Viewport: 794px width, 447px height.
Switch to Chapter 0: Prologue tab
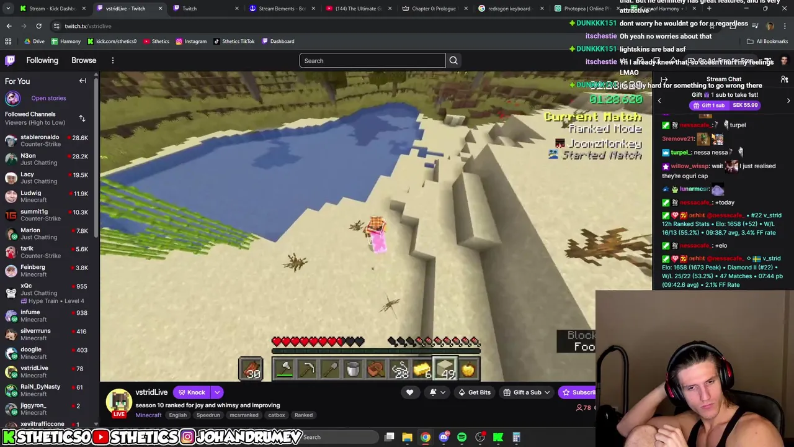[435, 9]
